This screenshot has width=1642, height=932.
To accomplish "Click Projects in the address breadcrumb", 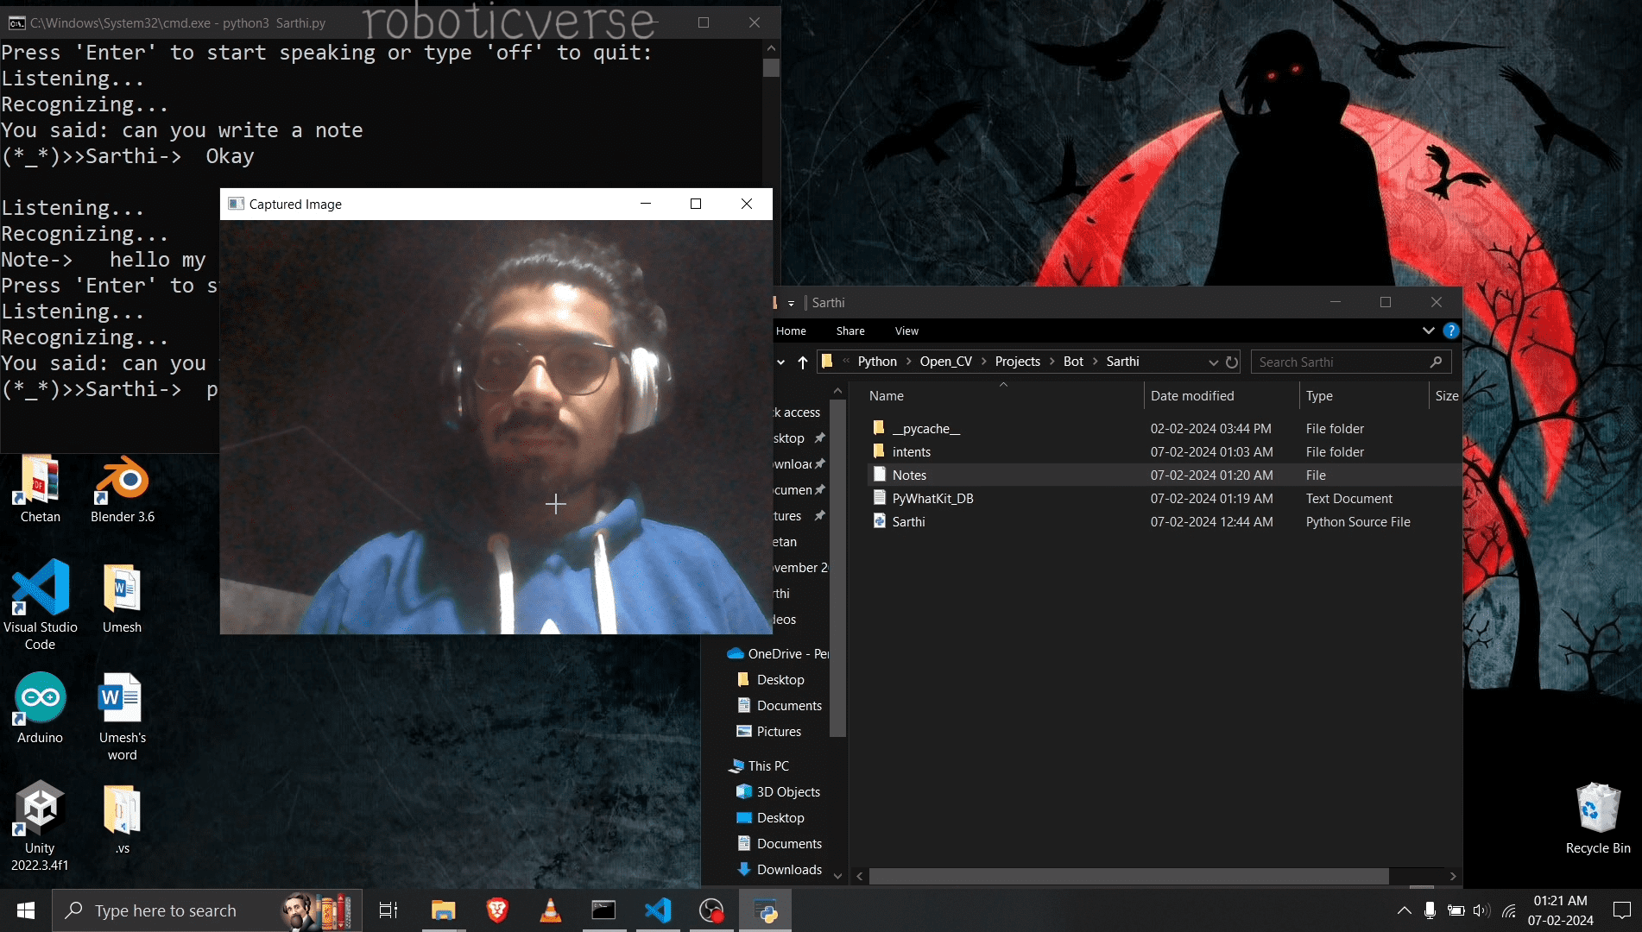I will (x=1017, y=362).
